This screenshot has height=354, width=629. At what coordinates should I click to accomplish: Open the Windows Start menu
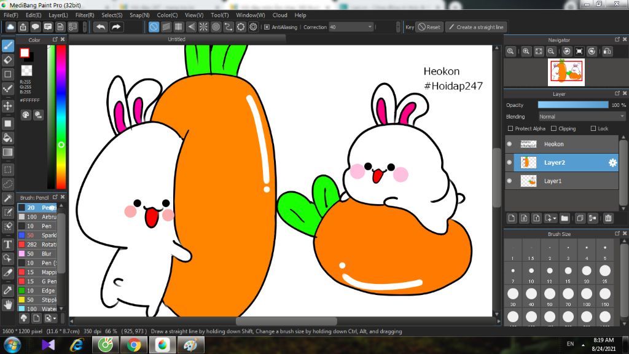[x=12, y=345]
